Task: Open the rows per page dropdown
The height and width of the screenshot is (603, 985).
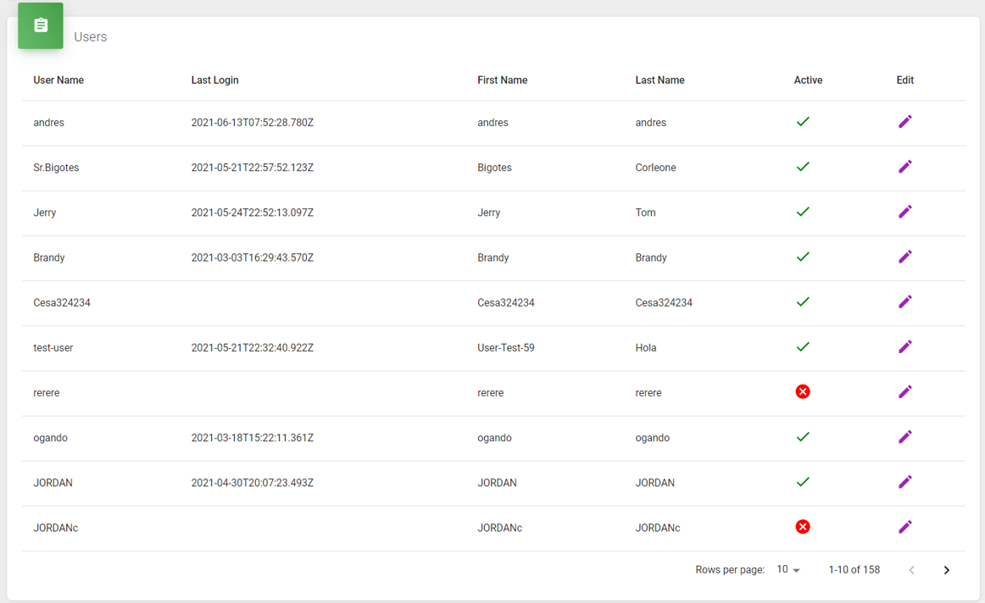Action: tap(788, 570)
